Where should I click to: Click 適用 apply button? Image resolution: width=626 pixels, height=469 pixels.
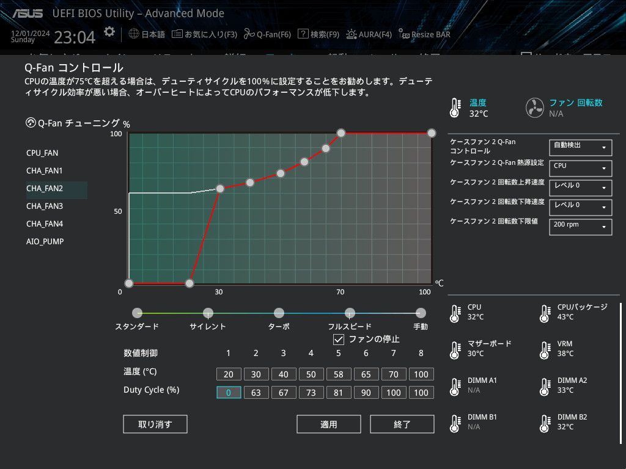[x=328, y=424]
